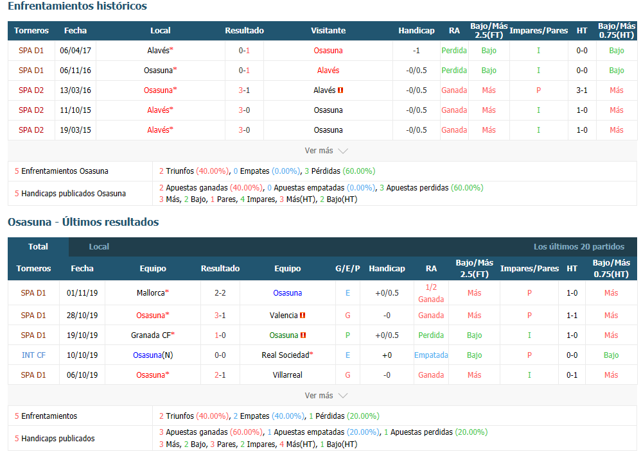Click red card icon beside Osasuna in Granada row
This screenshot has height=456, width=641.
click(x=303, y=335)
